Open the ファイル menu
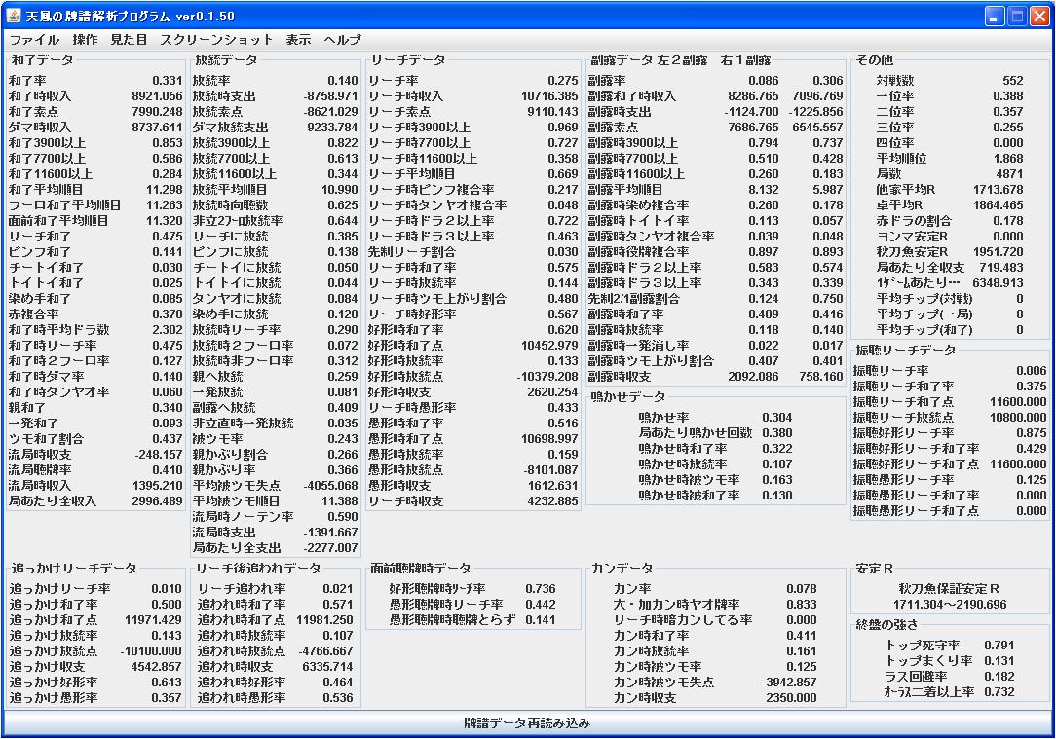The image size is (1056, 739). pyautogui.click(x=34, y=40)
